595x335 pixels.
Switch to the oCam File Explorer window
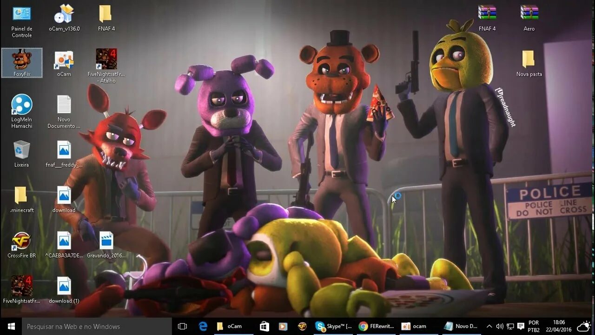click(x=234, y=326)
